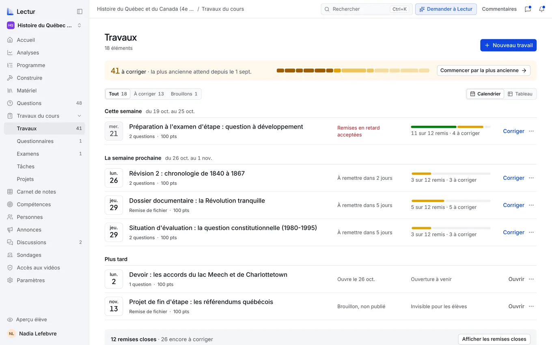Open Examens in the sidebar submenu
552x345 pixels.
tap(44, 153)
